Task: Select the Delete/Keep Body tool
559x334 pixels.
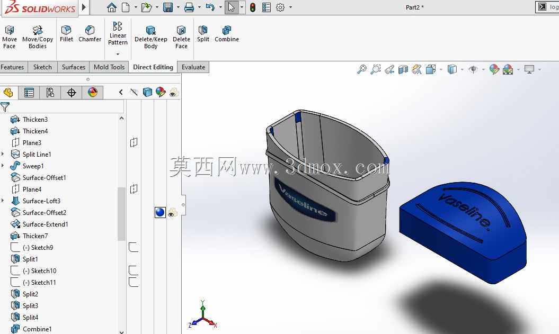Action: pos(151,37)
